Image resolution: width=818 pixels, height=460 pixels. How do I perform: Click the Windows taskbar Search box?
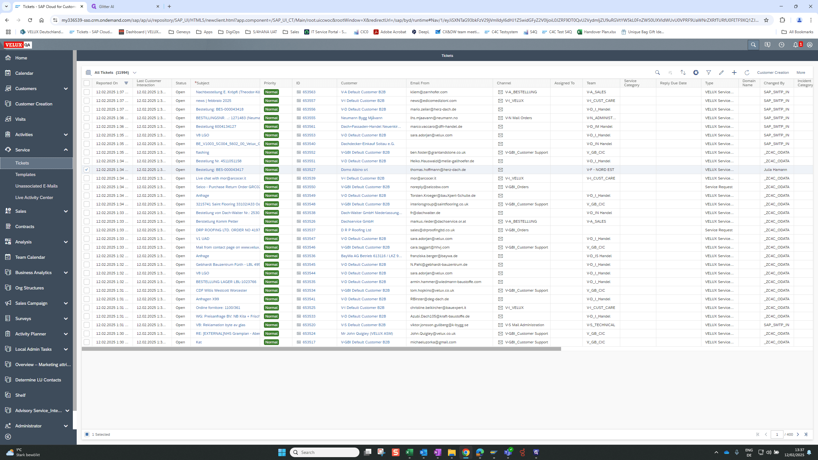[324, 452]
